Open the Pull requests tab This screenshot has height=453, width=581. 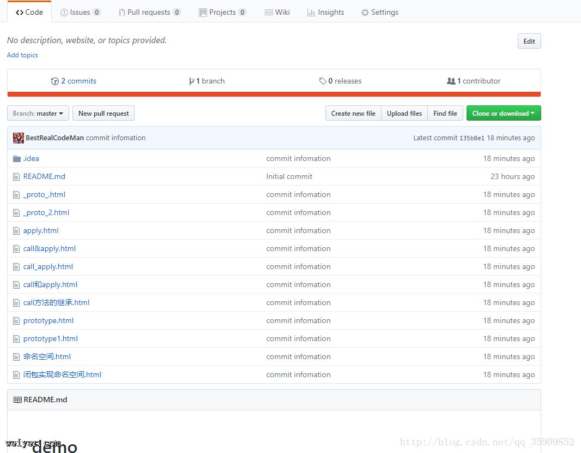[150, 12]
